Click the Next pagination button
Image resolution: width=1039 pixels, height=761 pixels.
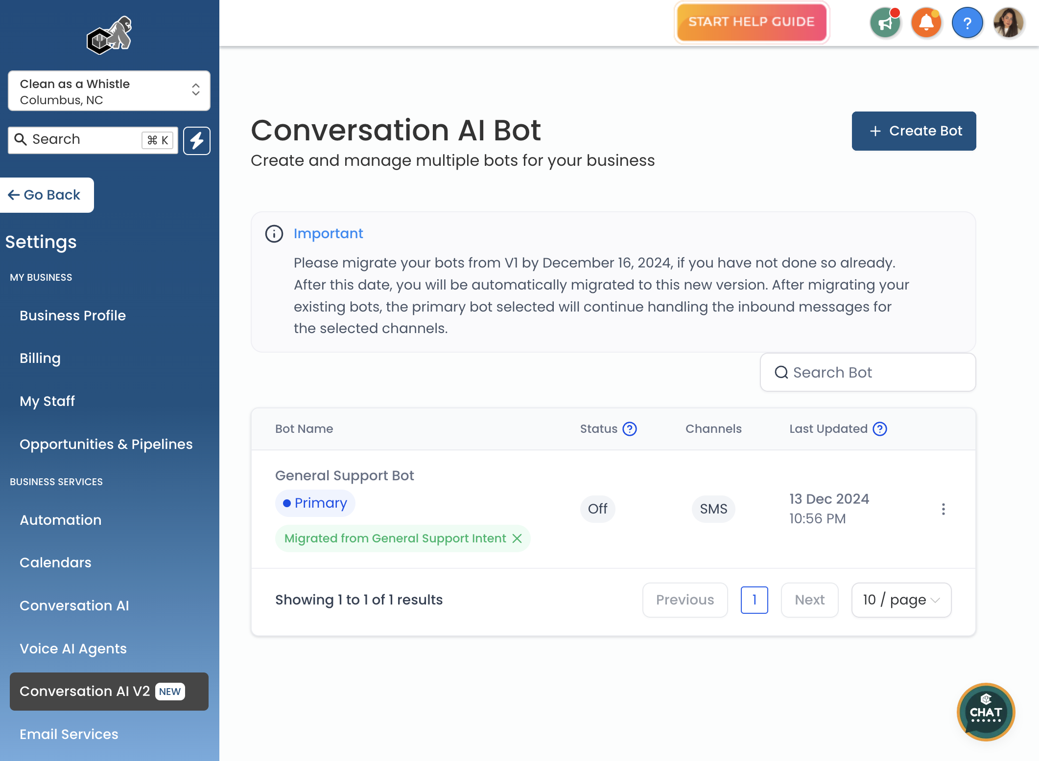810,600
